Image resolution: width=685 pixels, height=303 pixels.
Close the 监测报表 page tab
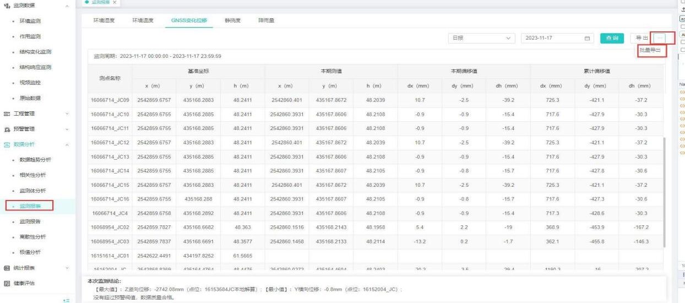coord(114,3)
